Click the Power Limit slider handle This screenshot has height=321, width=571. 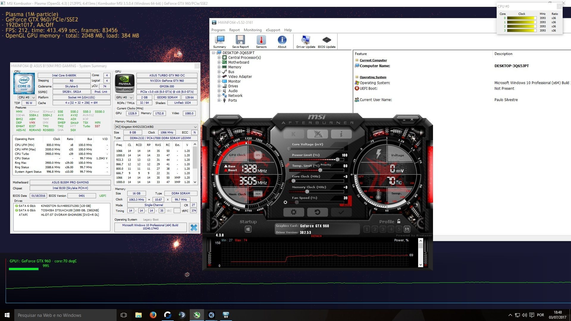click(337, 160)
